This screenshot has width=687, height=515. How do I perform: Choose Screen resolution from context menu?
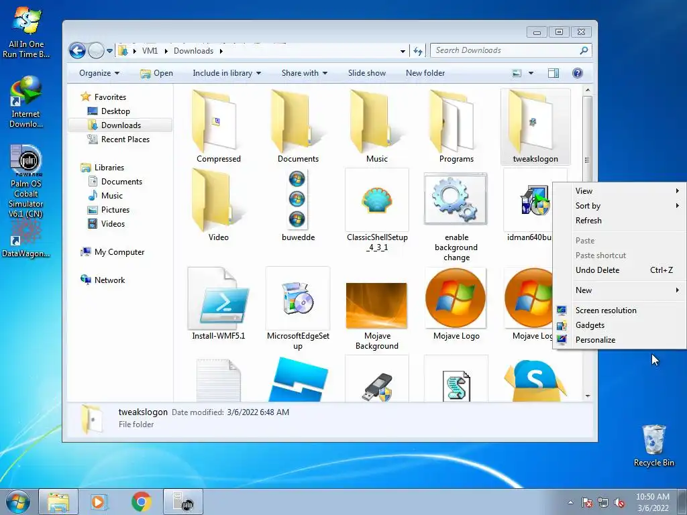pyautogui.click(x=619, y=310)
